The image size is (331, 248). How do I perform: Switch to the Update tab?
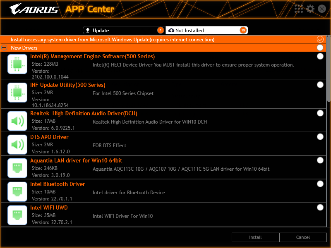point(125,30)
